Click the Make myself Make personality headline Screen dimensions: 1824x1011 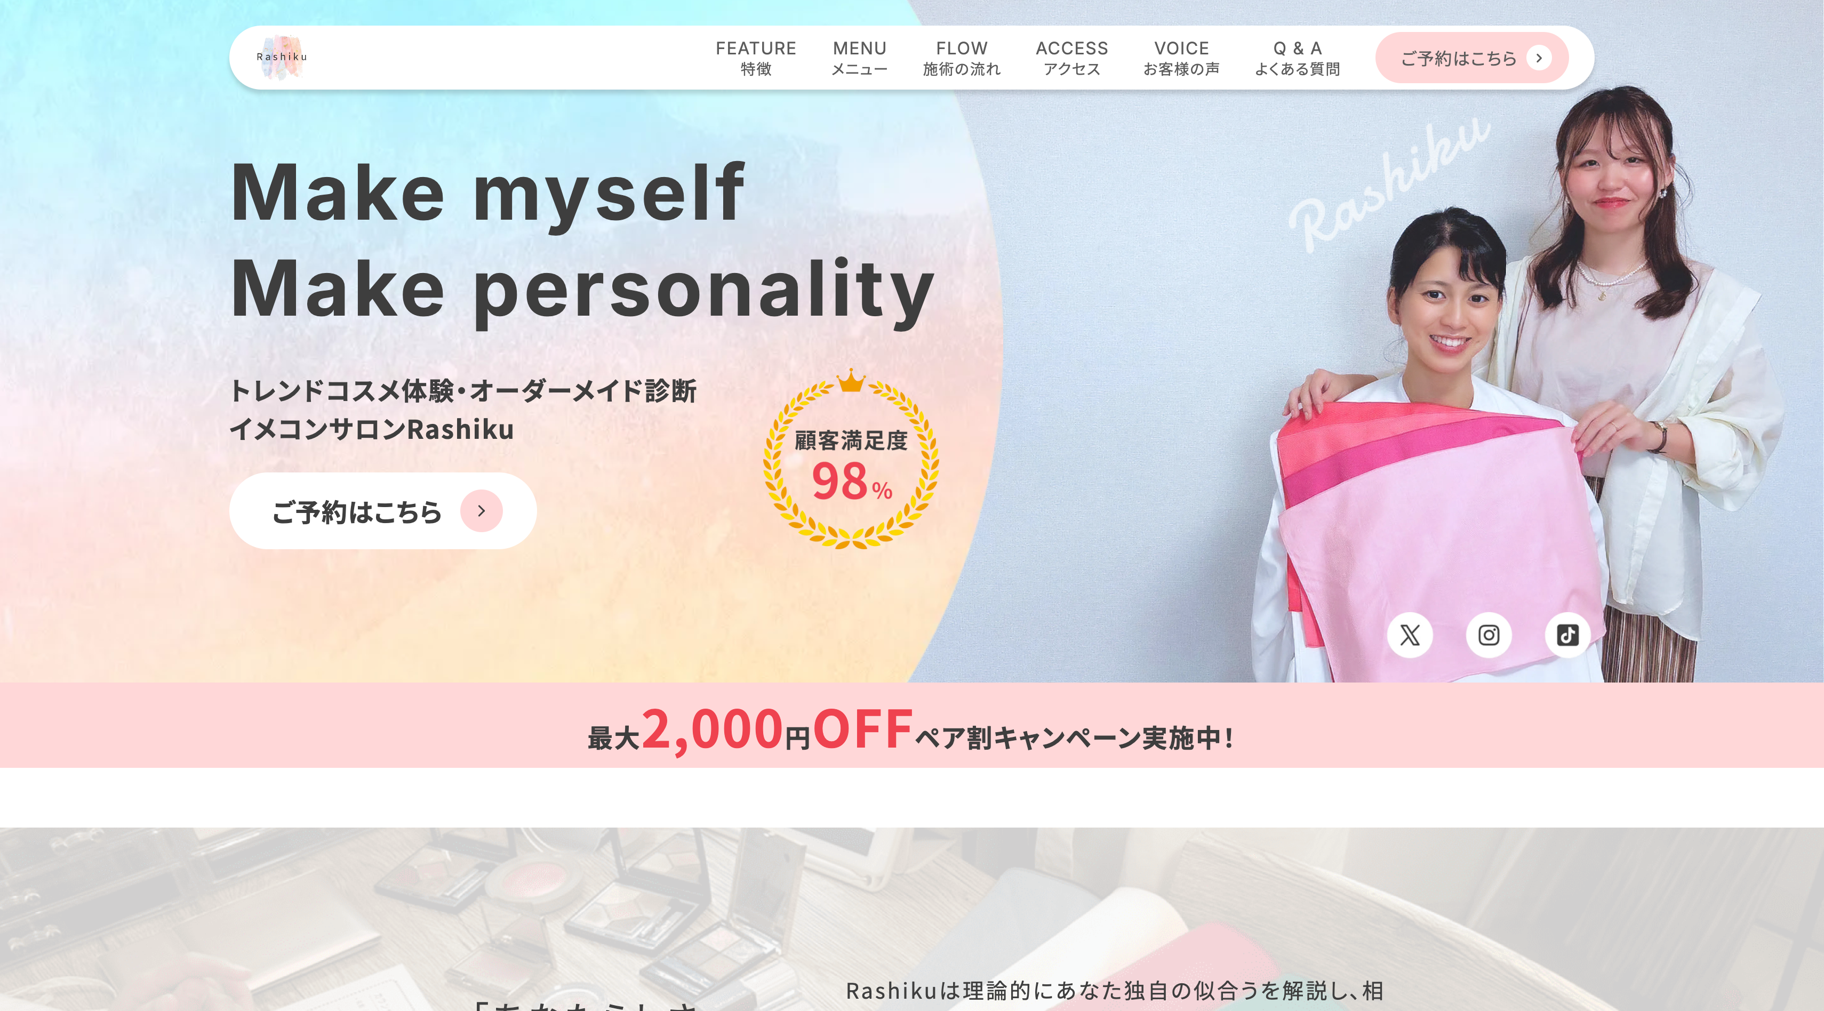coord(582,240)
